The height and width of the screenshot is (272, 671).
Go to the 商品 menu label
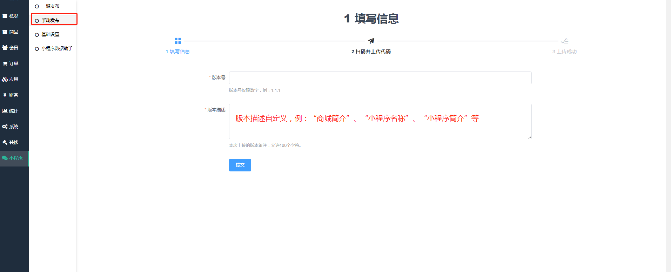pos(14,32)
